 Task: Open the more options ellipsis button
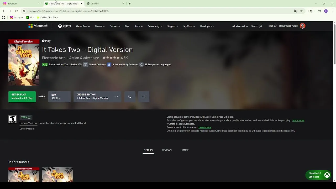pos(144,97)
